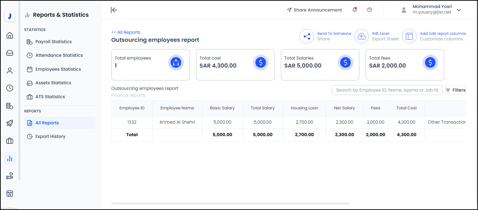
Task: Select Attendance Statistics menu item
Action: click(59, 55)
